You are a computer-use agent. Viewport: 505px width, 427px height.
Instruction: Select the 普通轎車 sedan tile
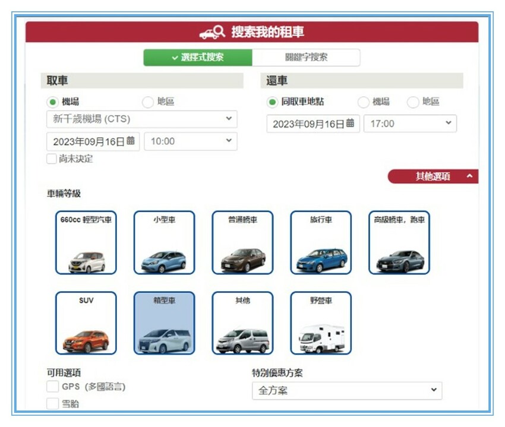click(x=242, y=242)
